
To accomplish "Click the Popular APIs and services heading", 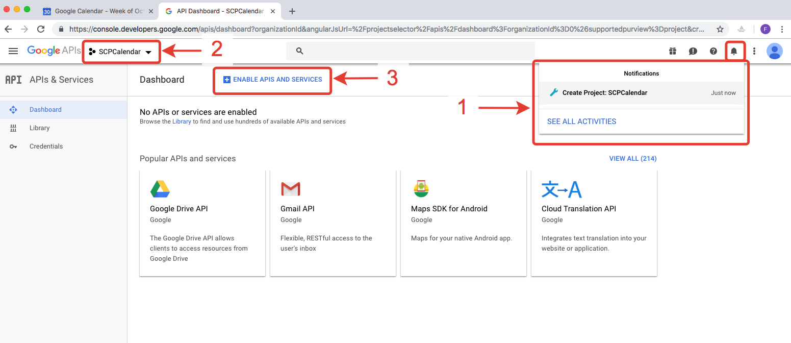I will (188, 159).
